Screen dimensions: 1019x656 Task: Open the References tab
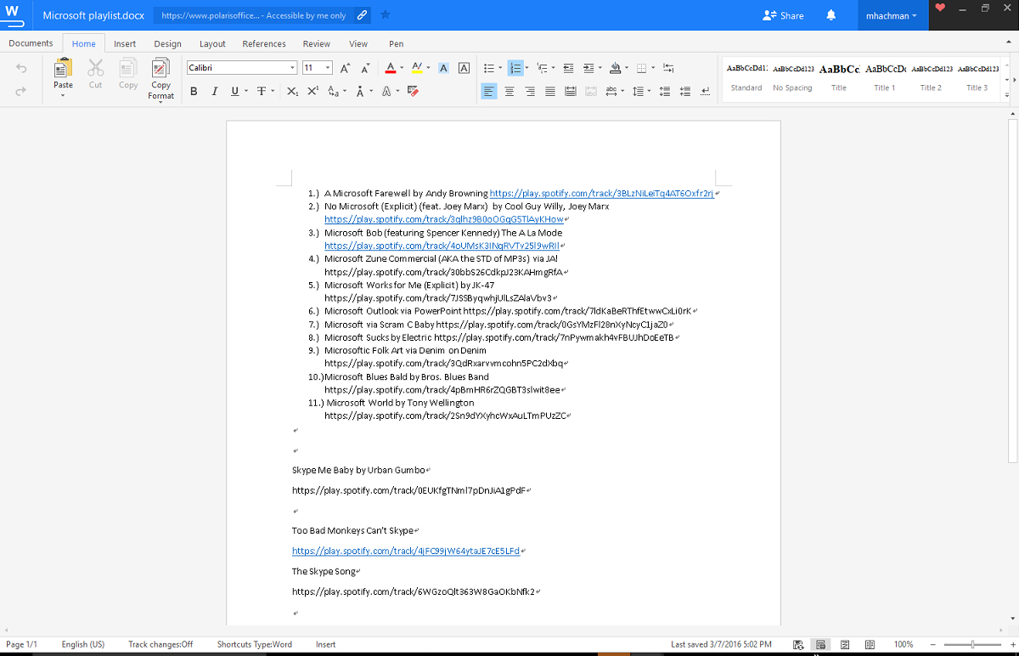click(264, 43)
